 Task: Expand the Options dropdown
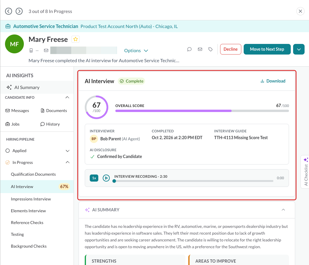click(136, 50)
